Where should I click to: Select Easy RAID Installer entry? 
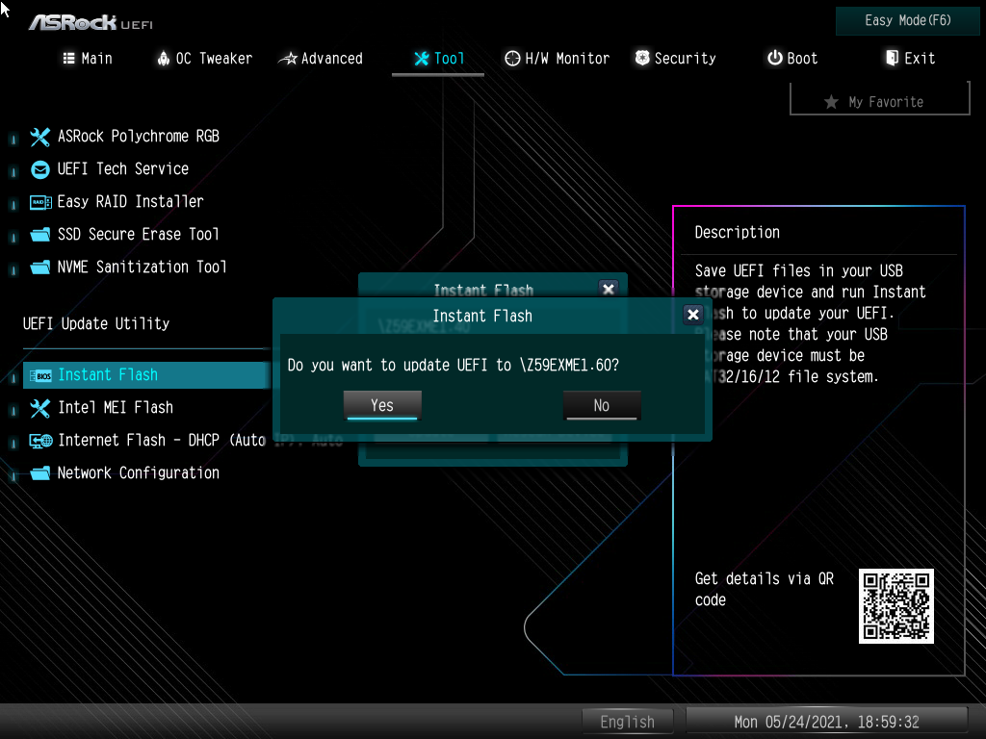(x=131, y=202)
